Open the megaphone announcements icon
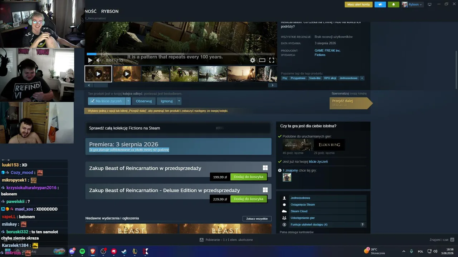The image size is (458, 257). (x=380, y=4)
